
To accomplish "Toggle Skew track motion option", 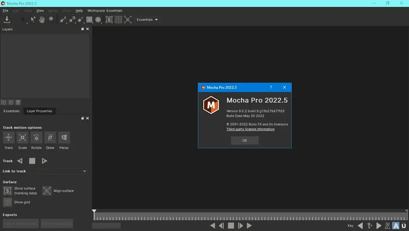I will point(50,137).
